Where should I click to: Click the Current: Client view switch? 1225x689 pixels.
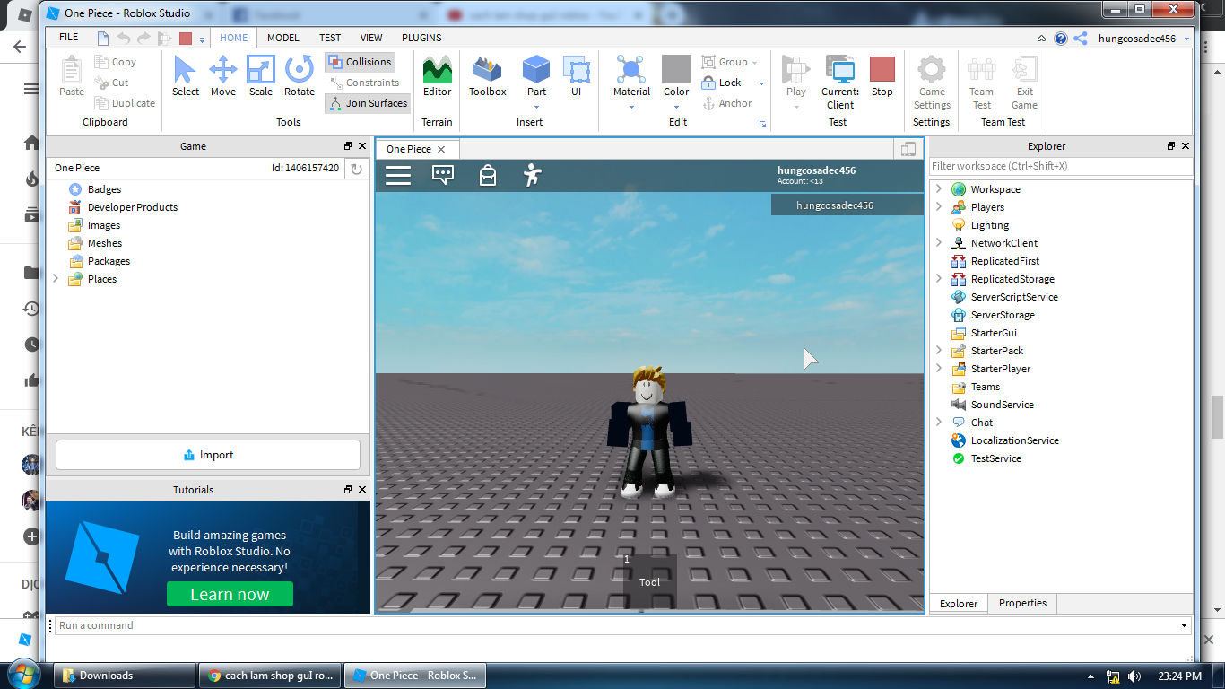[x=840, y=82]
